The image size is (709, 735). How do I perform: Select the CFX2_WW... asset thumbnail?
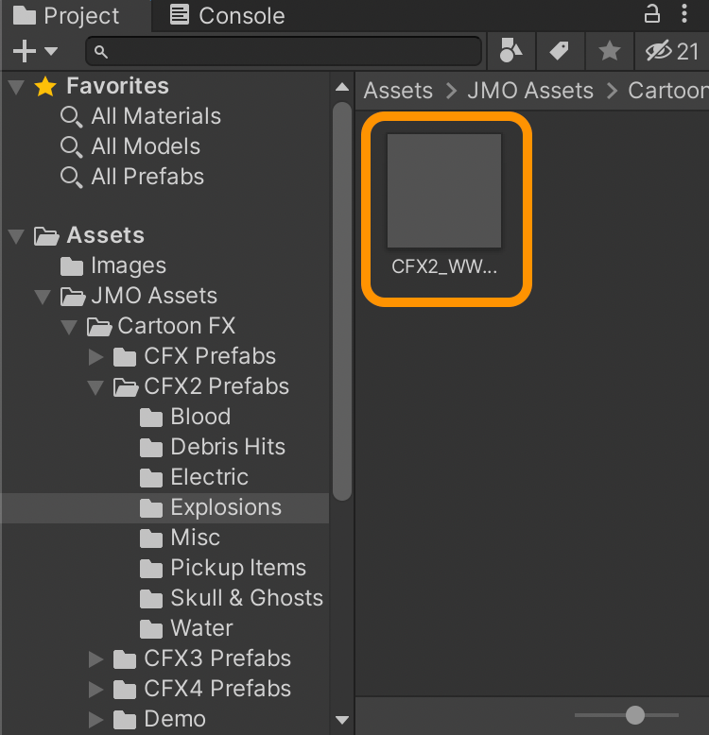444,191
